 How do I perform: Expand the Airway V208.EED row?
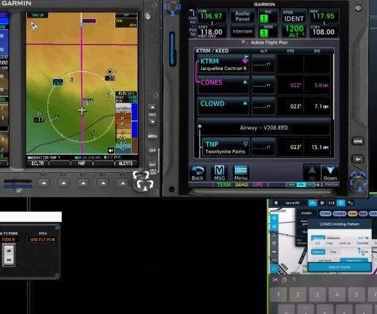(x=264, y=128)
